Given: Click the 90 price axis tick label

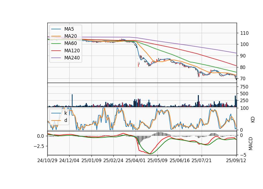Looking at the screenshot, I should point(243,56).
